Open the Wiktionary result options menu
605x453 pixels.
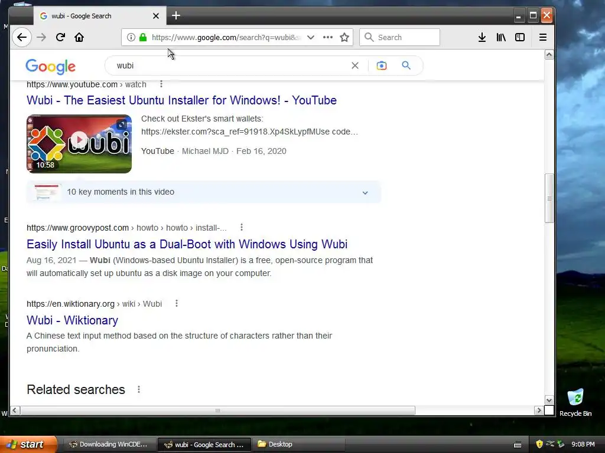tap(177, 303)
